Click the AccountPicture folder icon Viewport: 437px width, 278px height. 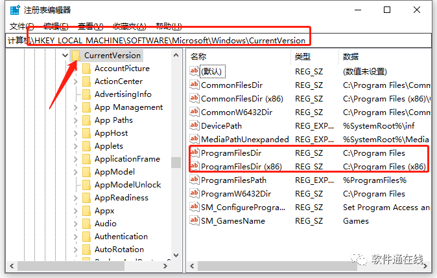[x=86, y=69]
